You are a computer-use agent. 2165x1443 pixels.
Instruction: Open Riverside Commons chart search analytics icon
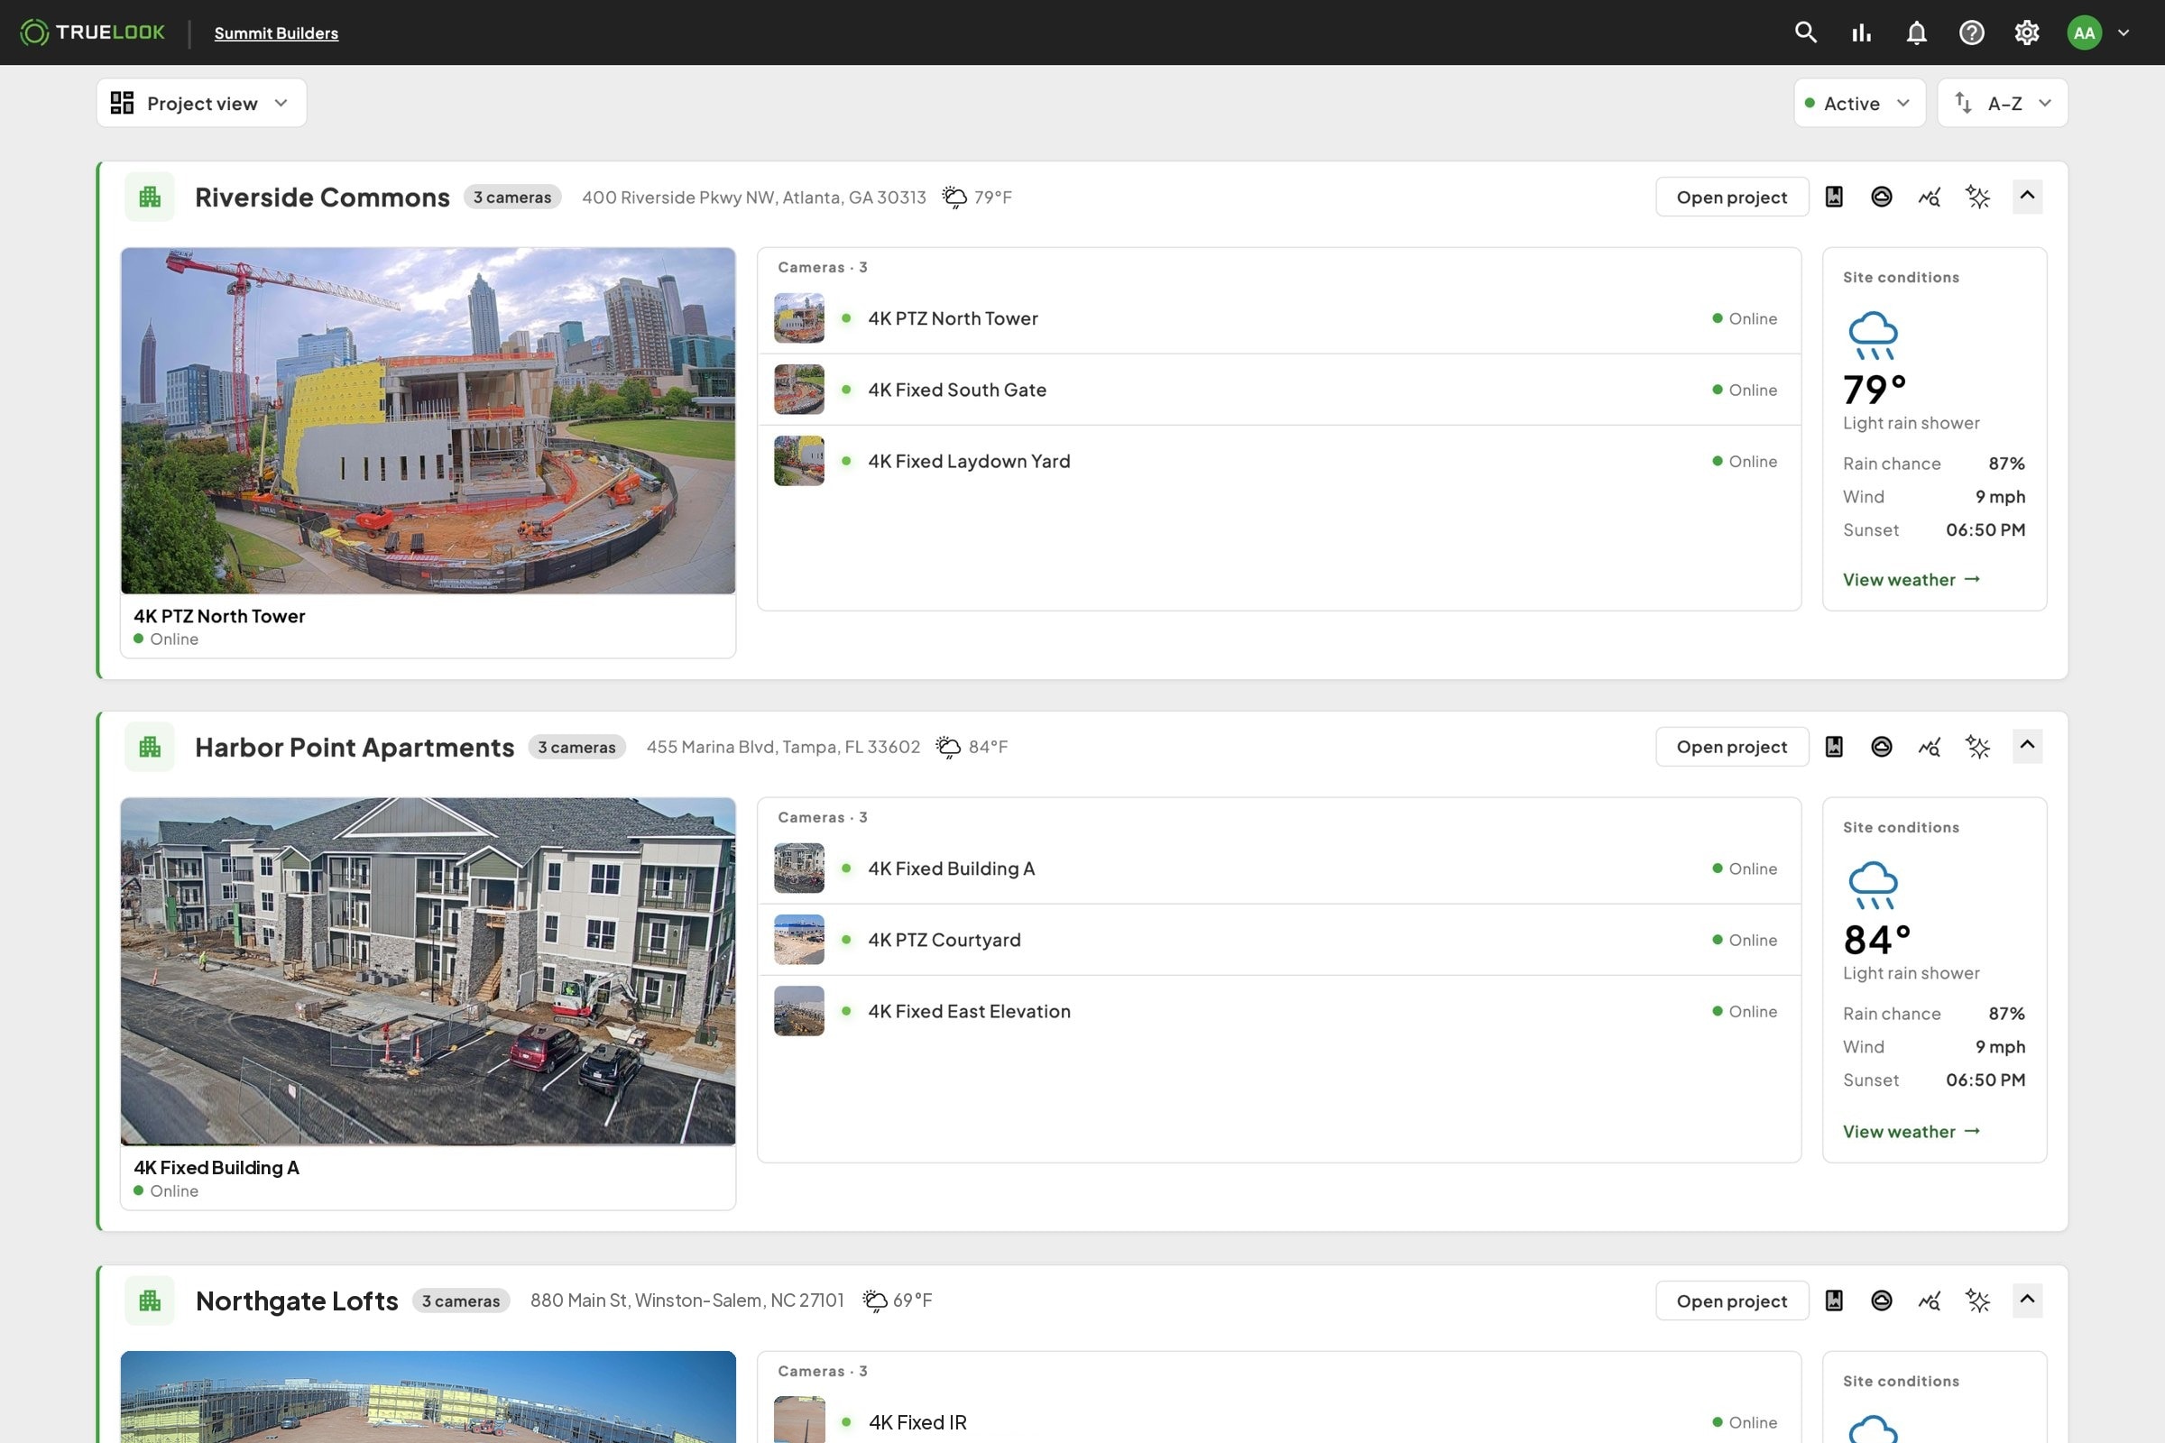(x=1930, y=196)
